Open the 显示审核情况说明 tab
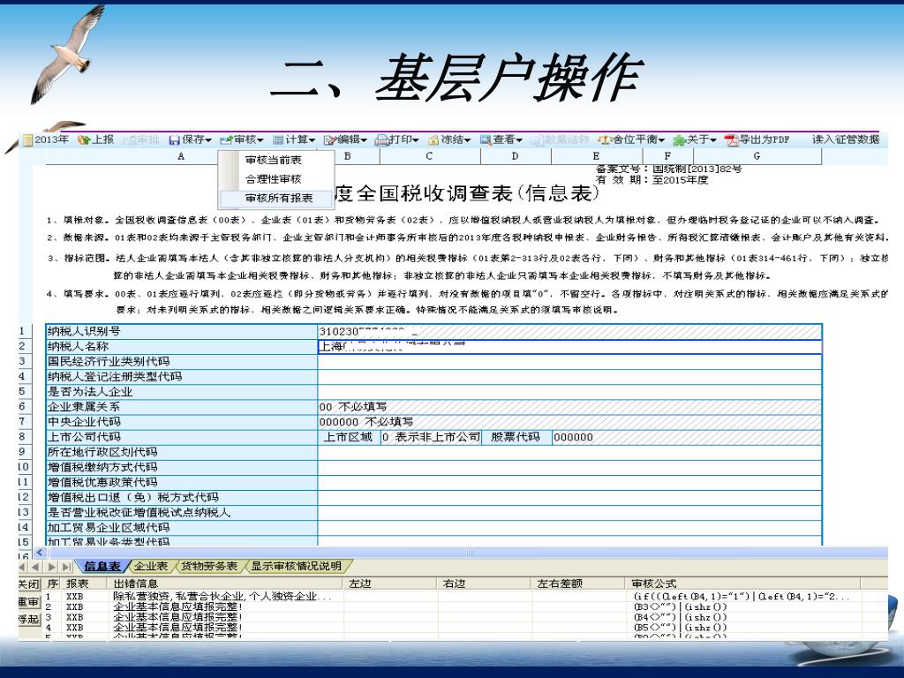 (296, 567)
